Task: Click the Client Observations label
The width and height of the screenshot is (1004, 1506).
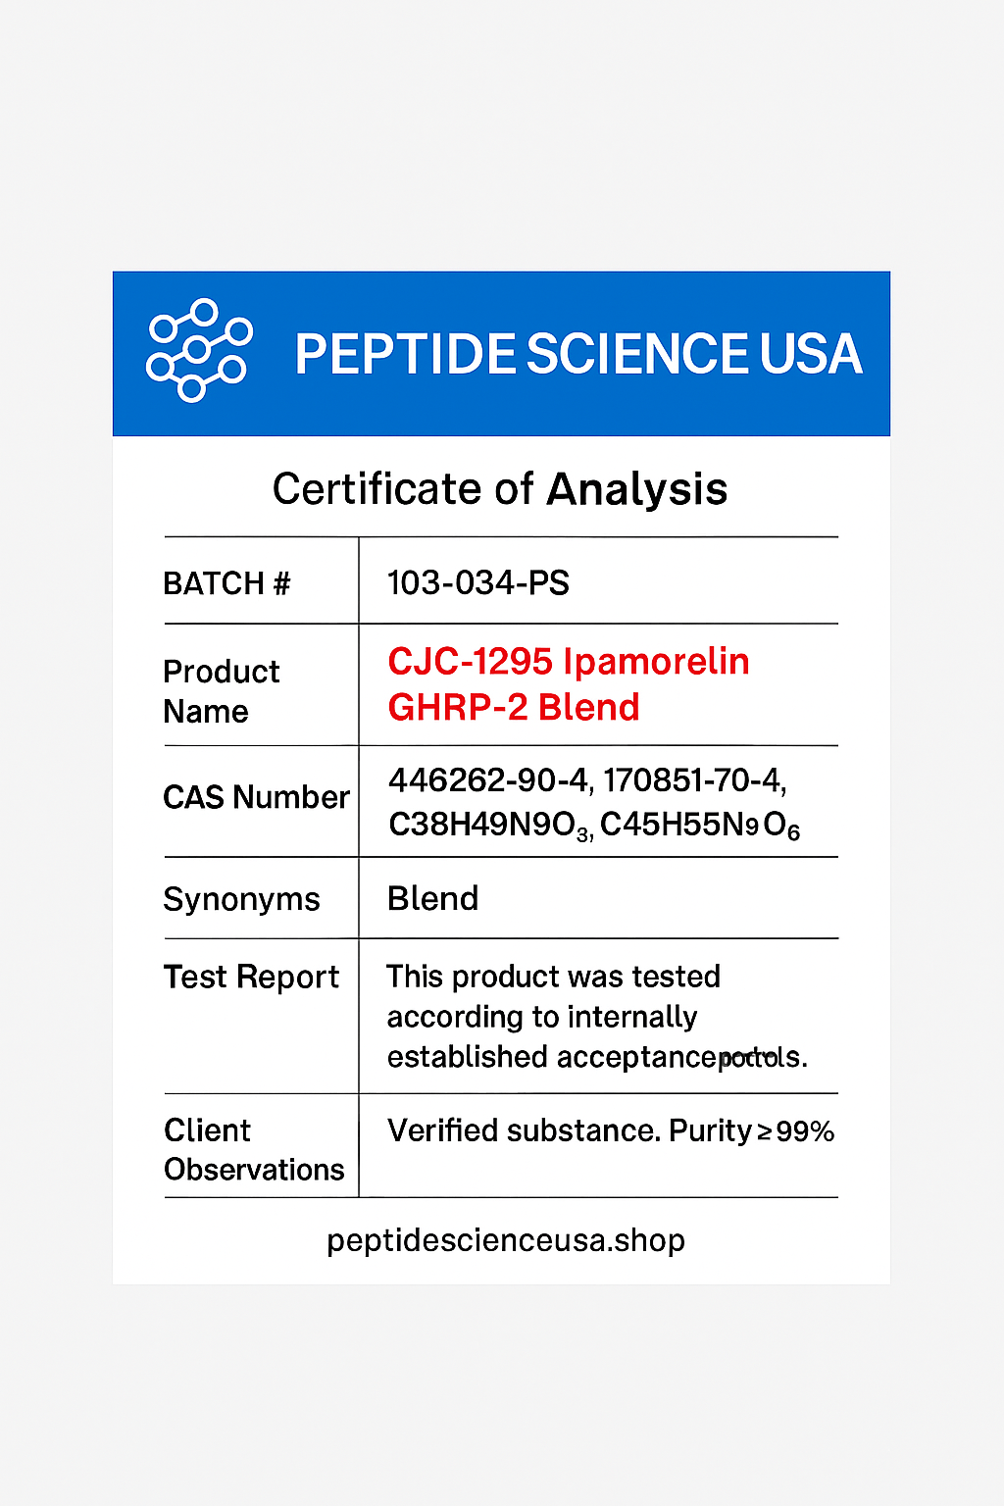Action: (x=254, y=1150)
